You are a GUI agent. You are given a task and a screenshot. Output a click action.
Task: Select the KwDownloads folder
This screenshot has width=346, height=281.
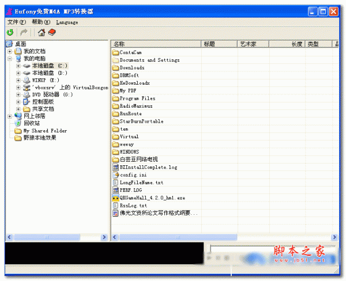135,83
